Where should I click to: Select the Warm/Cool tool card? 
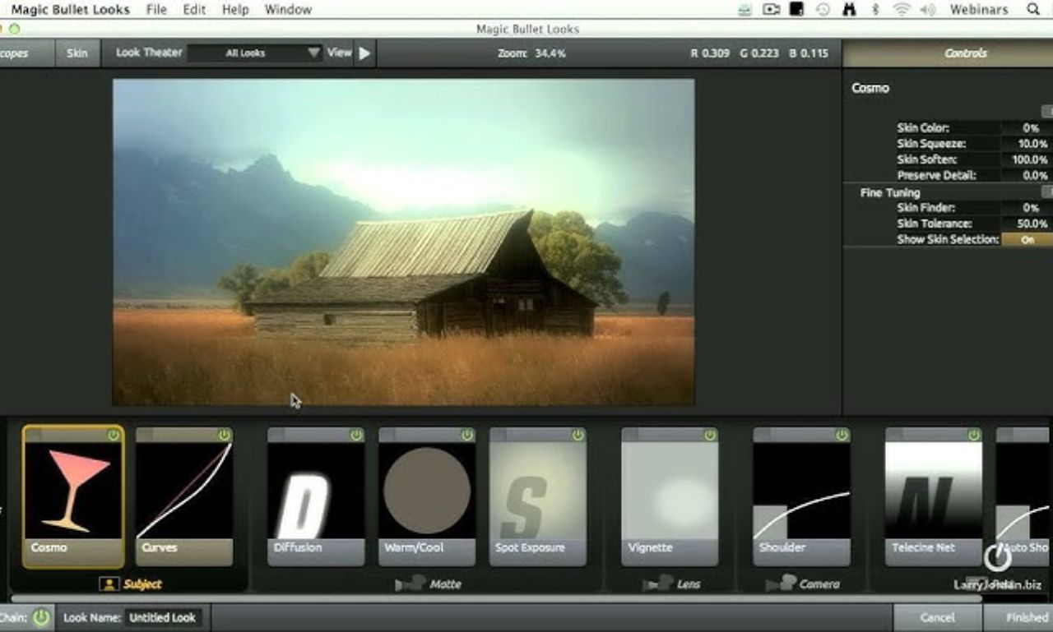427,496
